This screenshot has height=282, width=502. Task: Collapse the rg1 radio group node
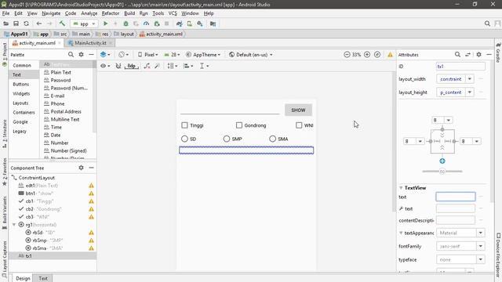(14, 225)
